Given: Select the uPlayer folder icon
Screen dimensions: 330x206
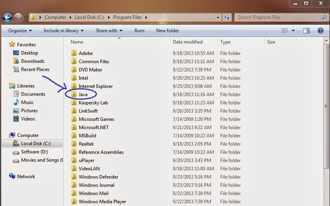Looking at the screenshot, I should (74, 160).
